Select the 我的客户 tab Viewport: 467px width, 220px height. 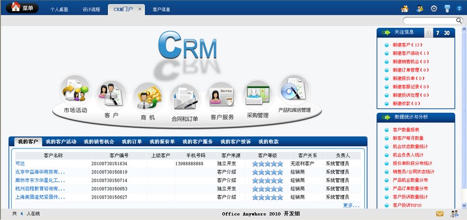tap(28, 141)
